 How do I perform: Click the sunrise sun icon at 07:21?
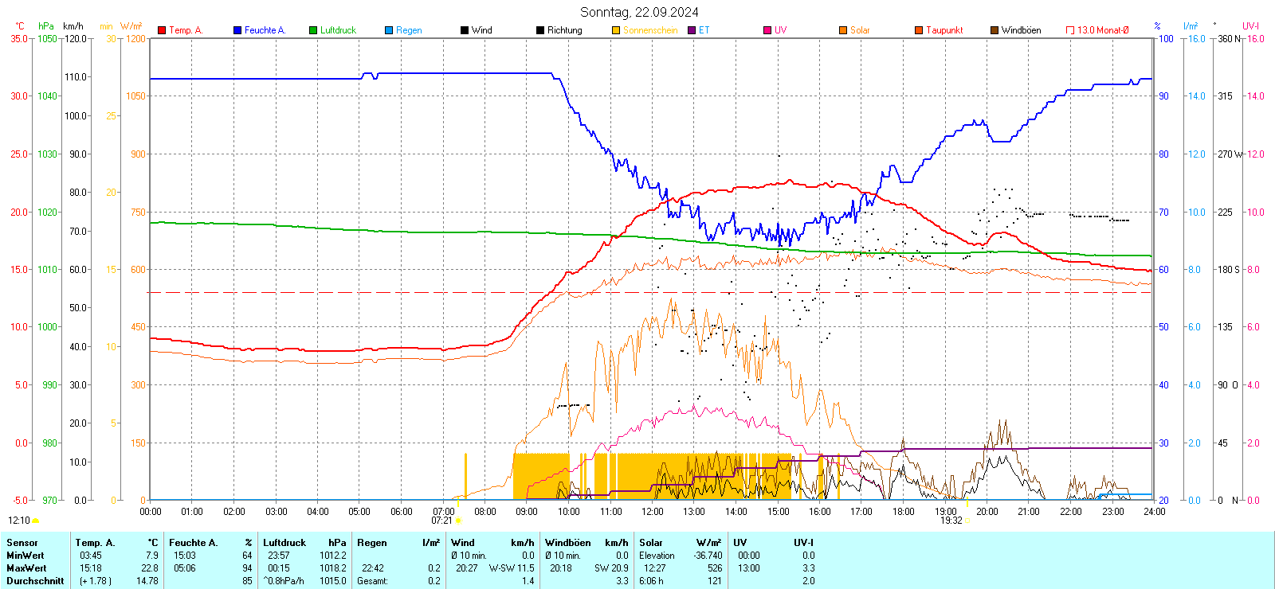[458, 521]
